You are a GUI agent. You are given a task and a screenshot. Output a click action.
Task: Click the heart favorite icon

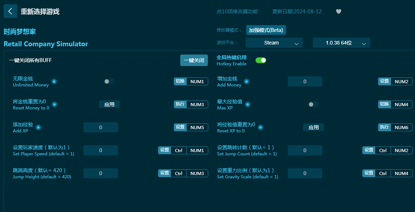click(x=339, y=11)
